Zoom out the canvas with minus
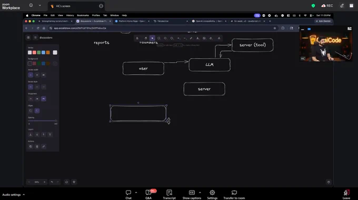Screen dimensions: 358x200 (29, 182)
